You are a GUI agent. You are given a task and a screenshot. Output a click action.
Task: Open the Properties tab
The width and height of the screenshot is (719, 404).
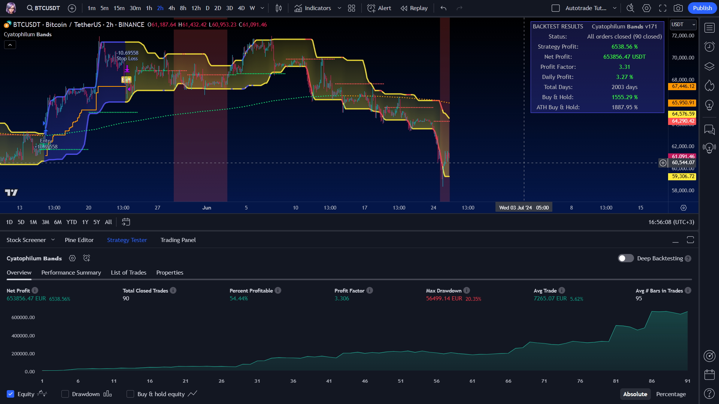click(x=170, y=273)
